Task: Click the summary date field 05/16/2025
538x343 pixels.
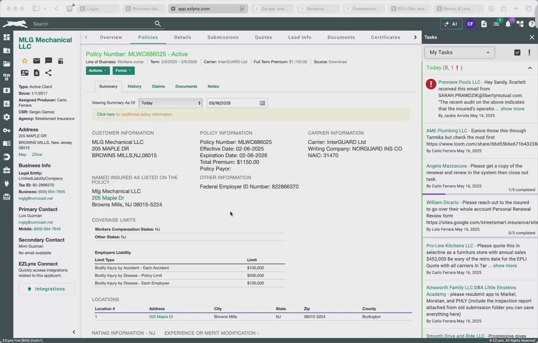Action: pos(237,103)
